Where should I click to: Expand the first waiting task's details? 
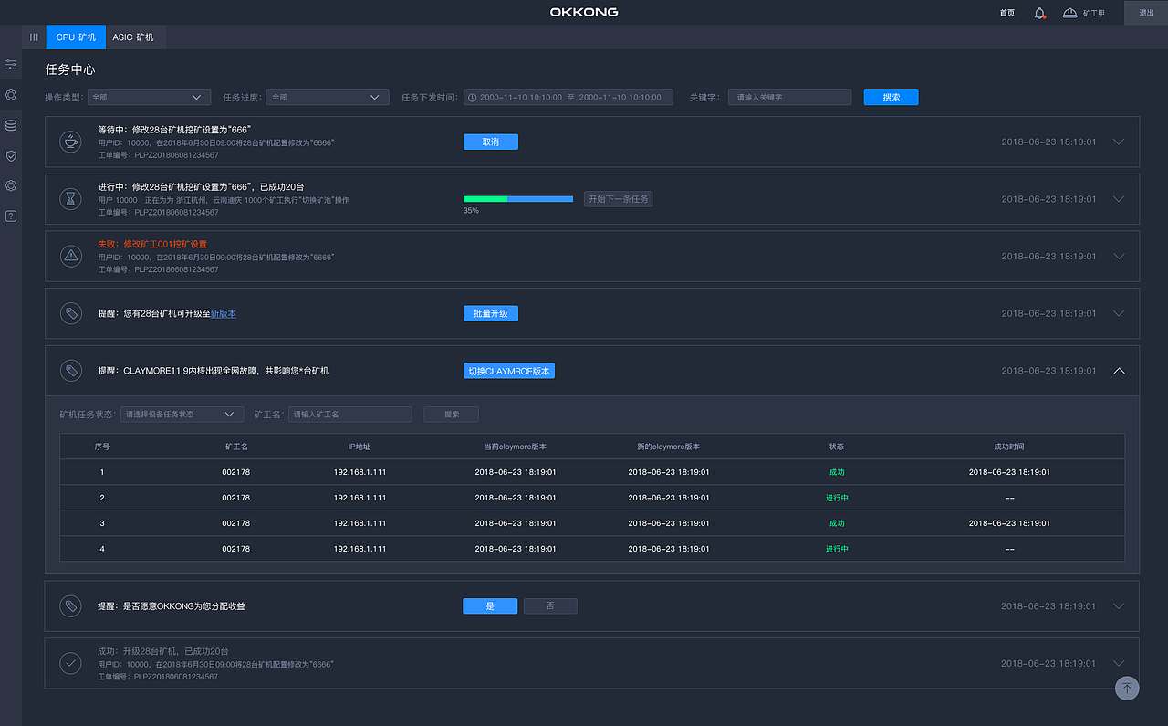pyautogui.click(x=1119, y=142)
